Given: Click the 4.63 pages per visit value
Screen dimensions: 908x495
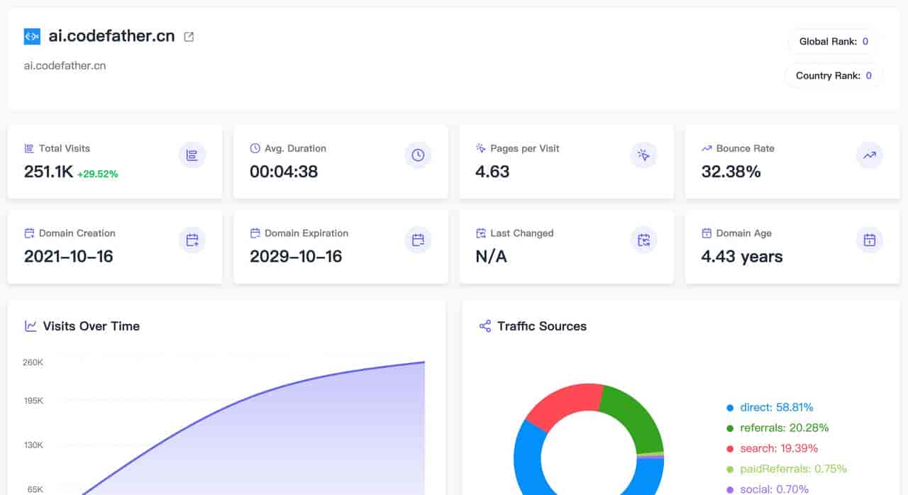Looking at the screenshot, I should click(492, 172).
